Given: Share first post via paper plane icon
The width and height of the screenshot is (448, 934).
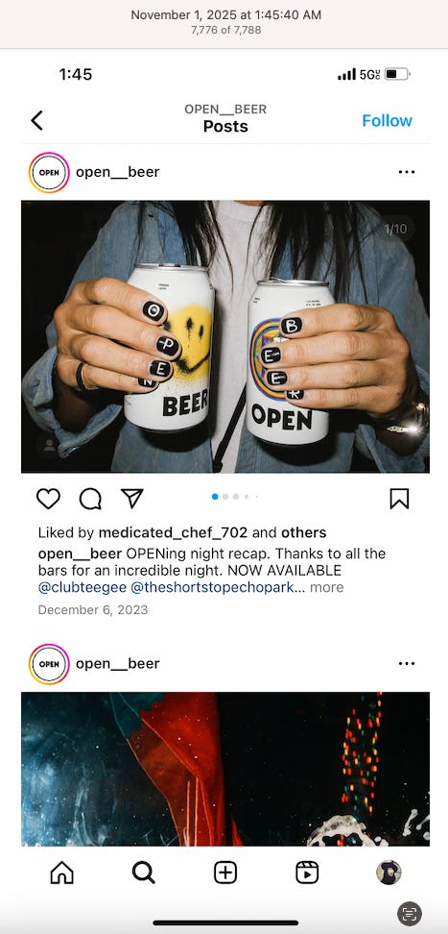Looking at the screenshot, I should (x=132, y=498).
